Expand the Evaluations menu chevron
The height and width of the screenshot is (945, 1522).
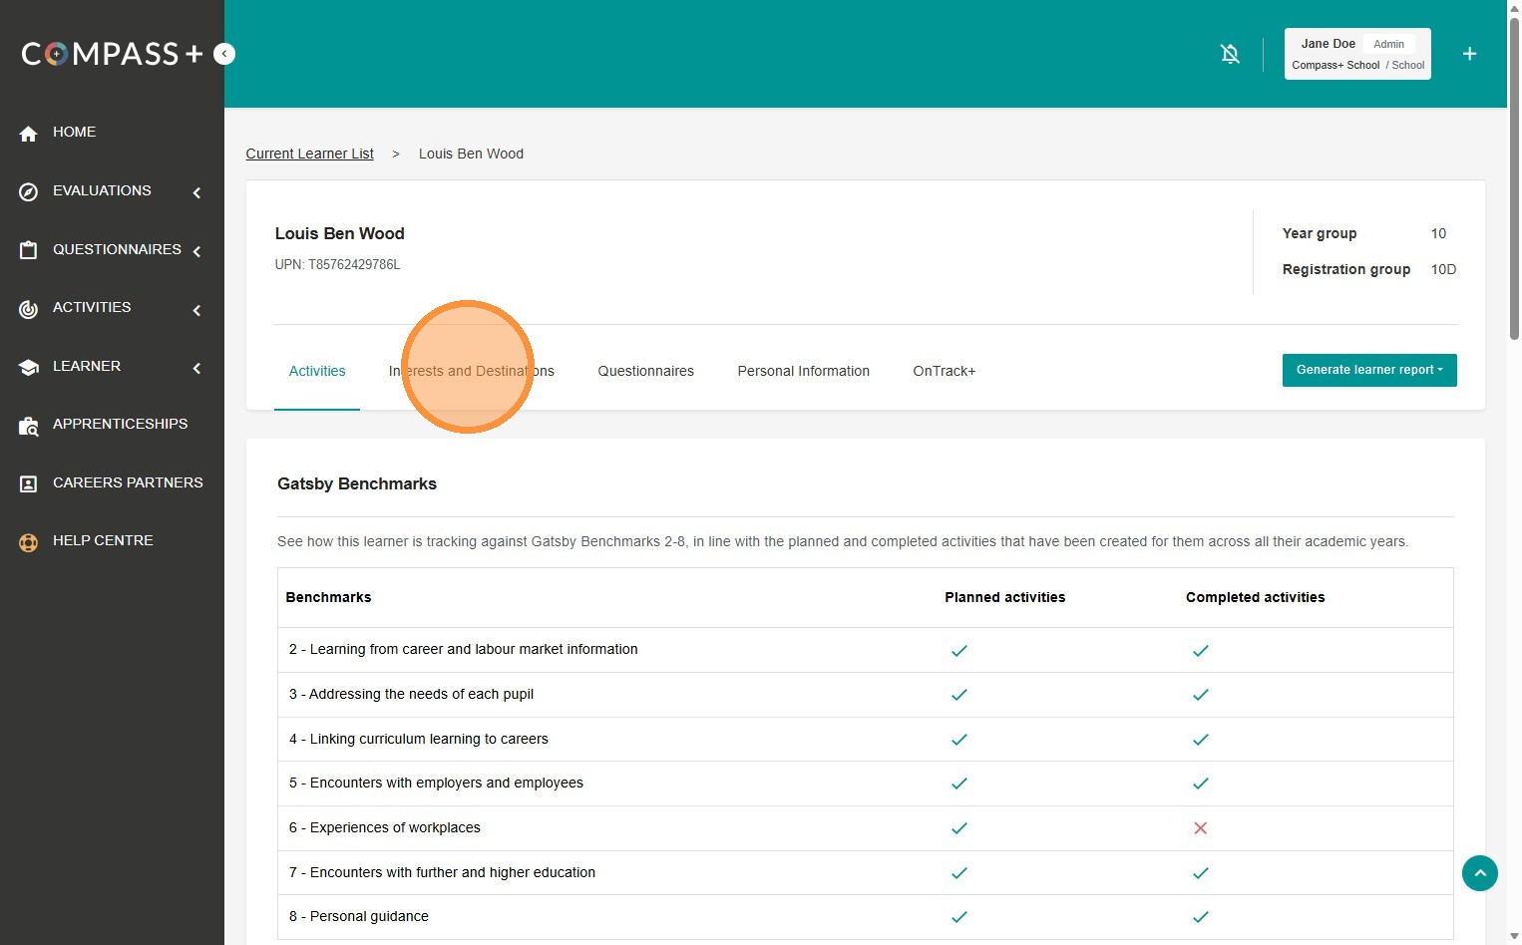(196, 192)
